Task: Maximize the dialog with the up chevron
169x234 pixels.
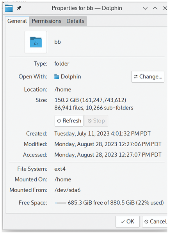Action: (x=155, y=8)
